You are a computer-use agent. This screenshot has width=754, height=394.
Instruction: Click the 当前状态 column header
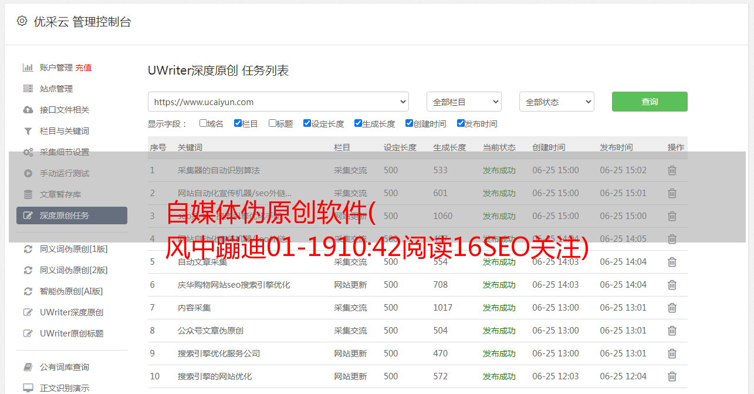[499, 147]
